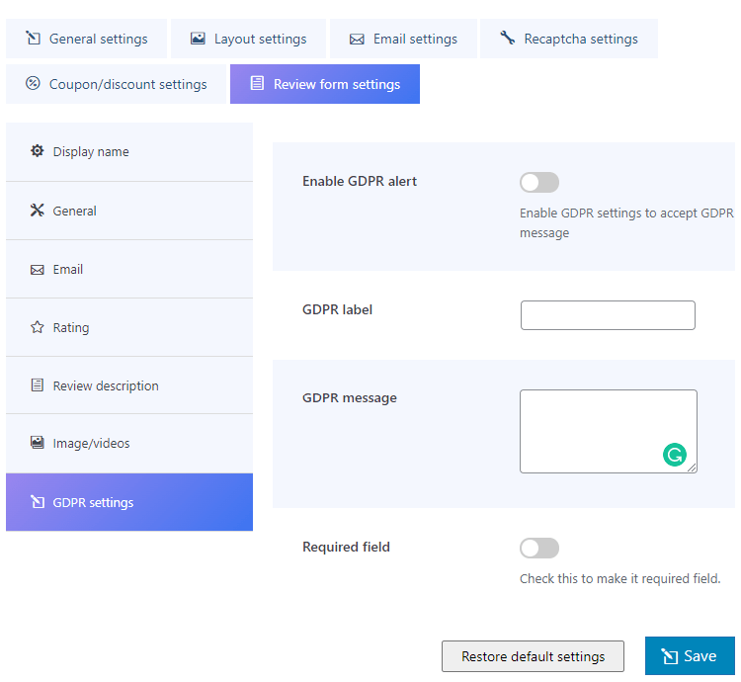Click the GDPR message textarea resize handle
The width and height of the screenshot is (741, 682).
click(692, 468)
